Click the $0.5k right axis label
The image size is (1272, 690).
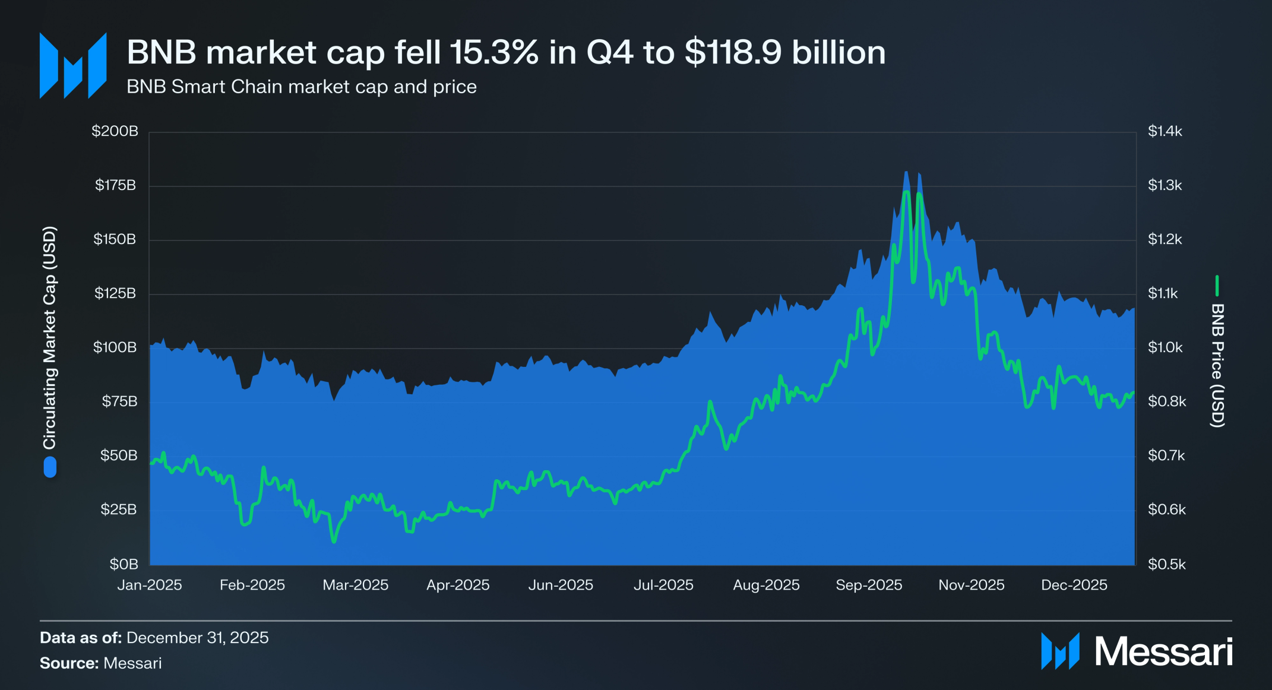pos(1167,564)
